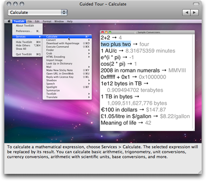
Task: Click '£1.05/litre in $/gallon' line
Action: tap(126, 117)
